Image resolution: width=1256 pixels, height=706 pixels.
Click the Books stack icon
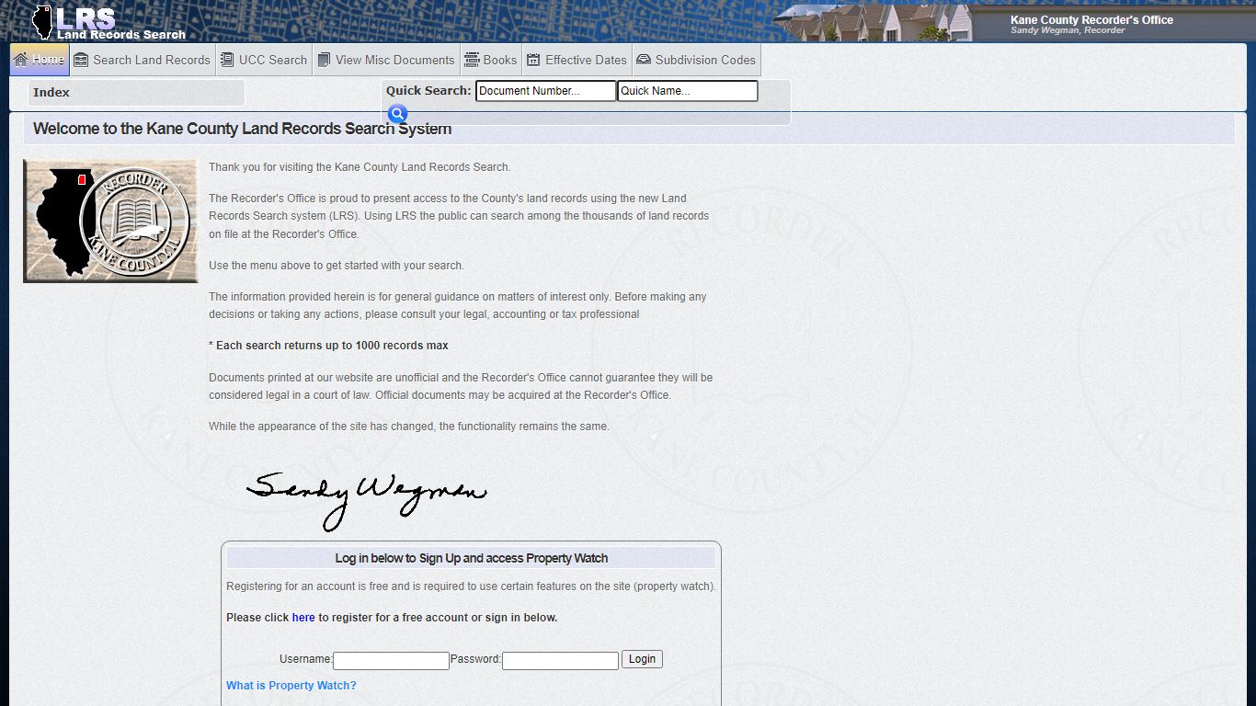pyautogui.click(x=472, y=60)
